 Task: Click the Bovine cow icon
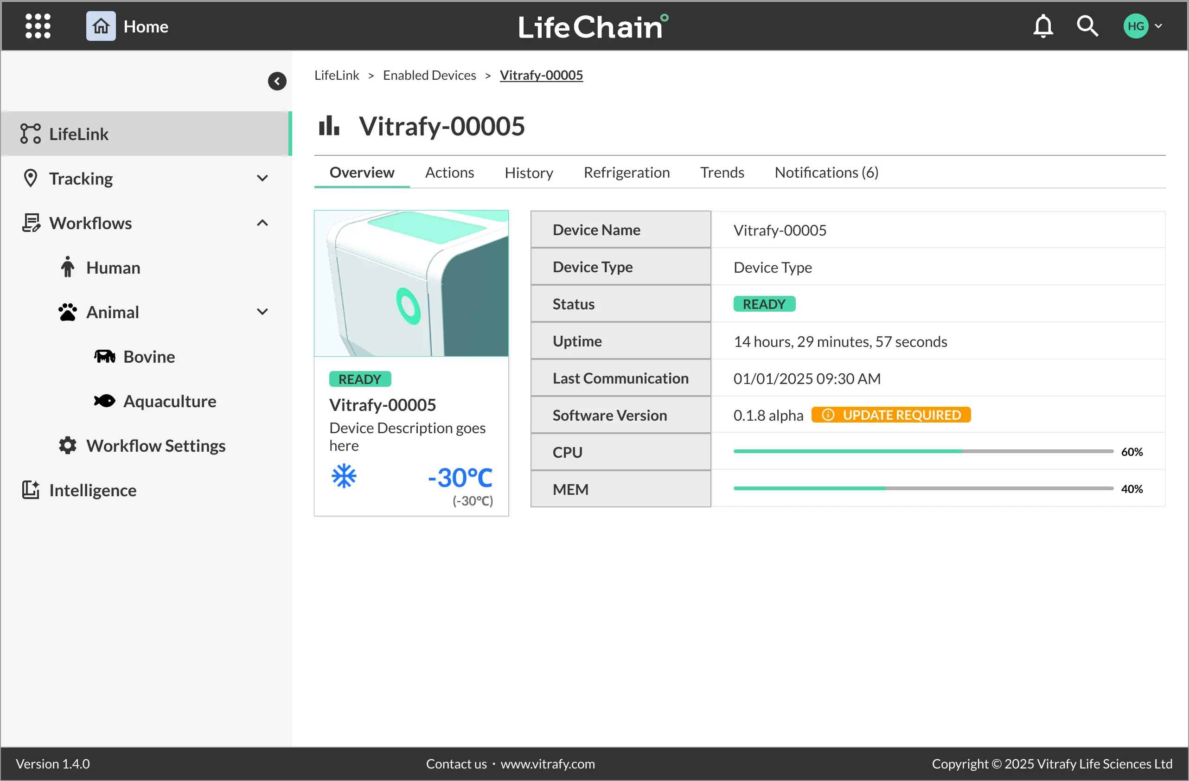coord(104,356)
